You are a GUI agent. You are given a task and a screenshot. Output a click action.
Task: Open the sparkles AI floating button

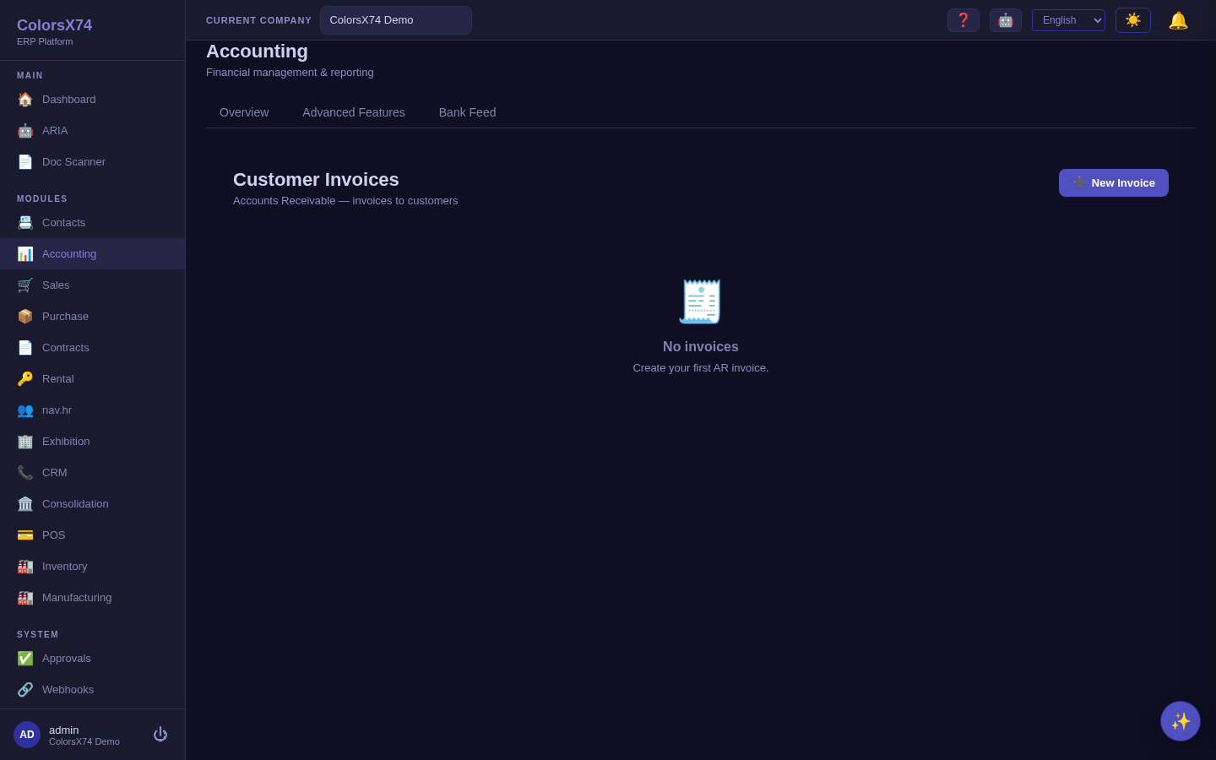1181,721
